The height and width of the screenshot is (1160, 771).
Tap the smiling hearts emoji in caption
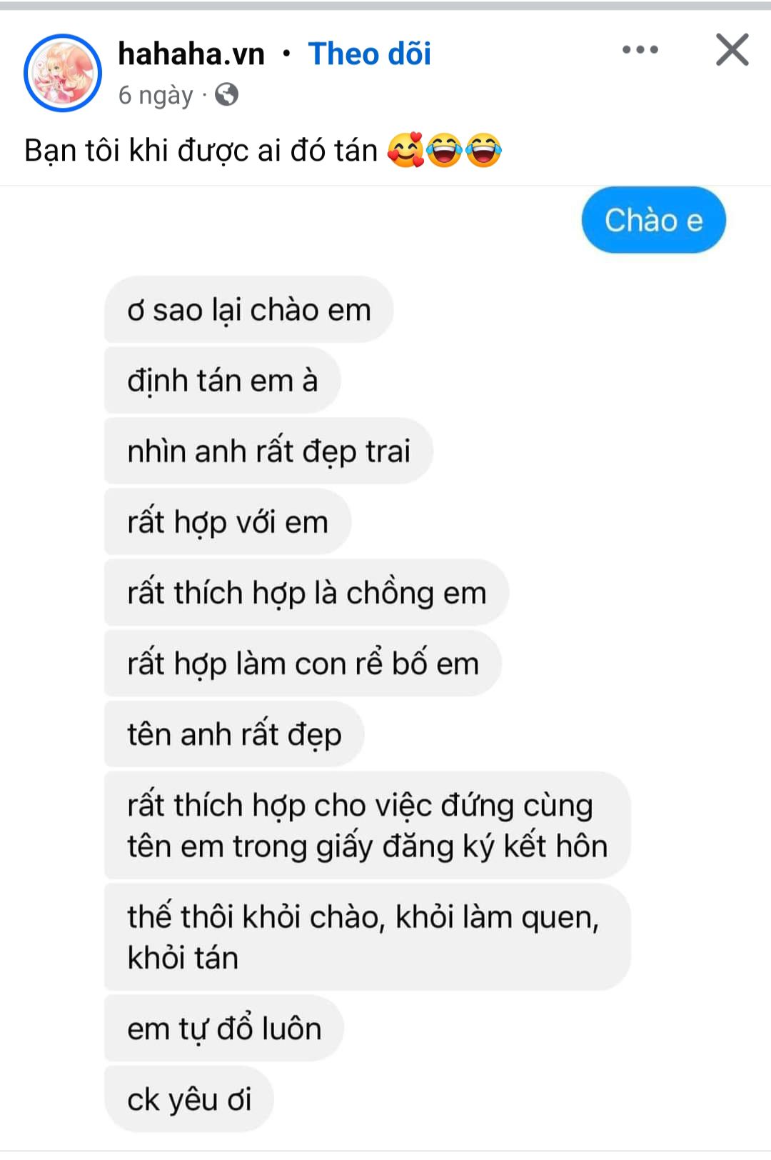pyautogui.click(x=405, y=150)
